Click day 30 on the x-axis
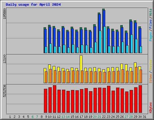The height and width of the screenshot is (120, 154). click(x=140, y=117)
